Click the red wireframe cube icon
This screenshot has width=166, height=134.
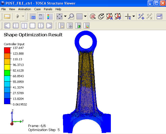(x=92, y=17)
